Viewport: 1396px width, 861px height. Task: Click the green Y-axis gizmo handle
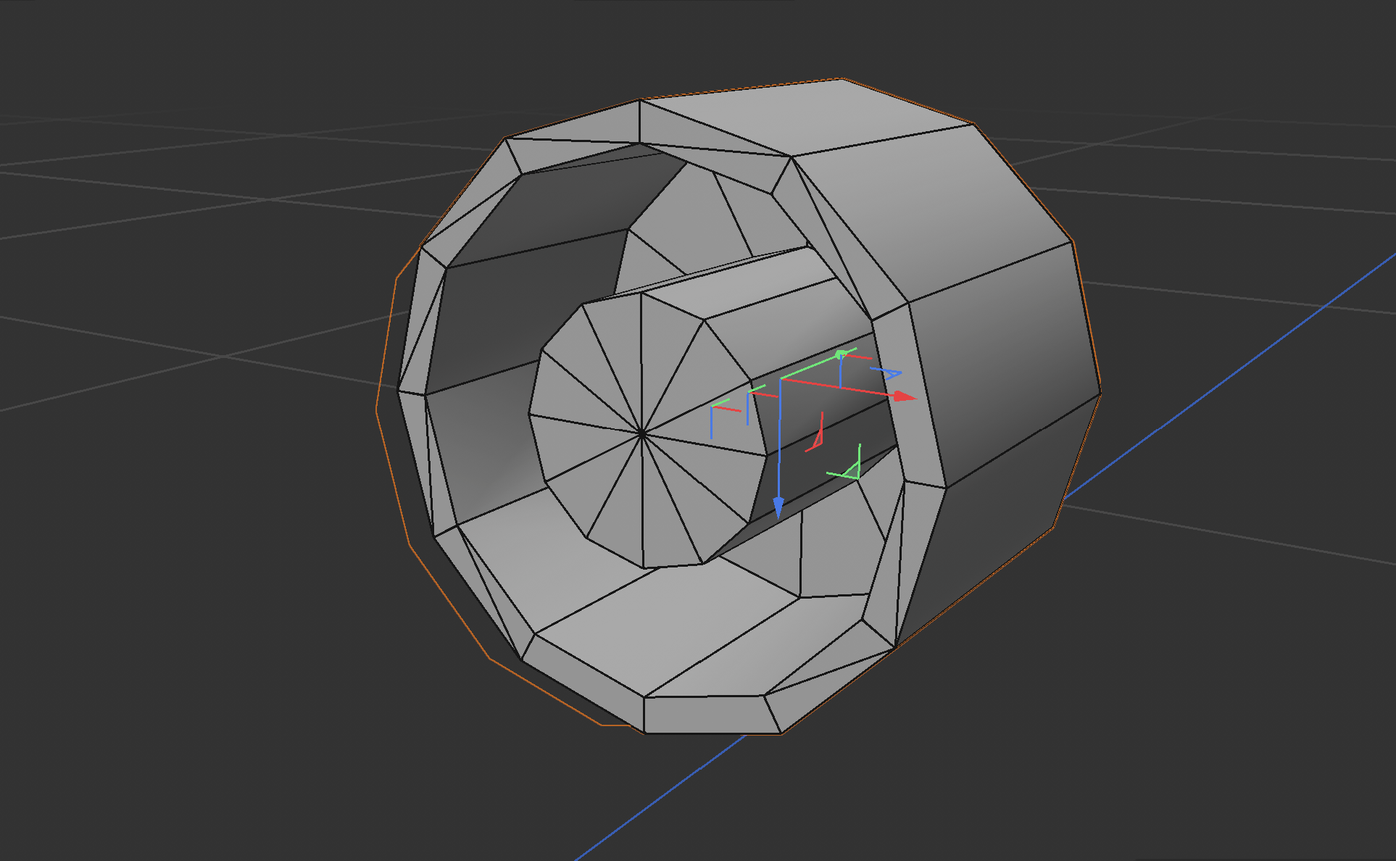[841, 354]
